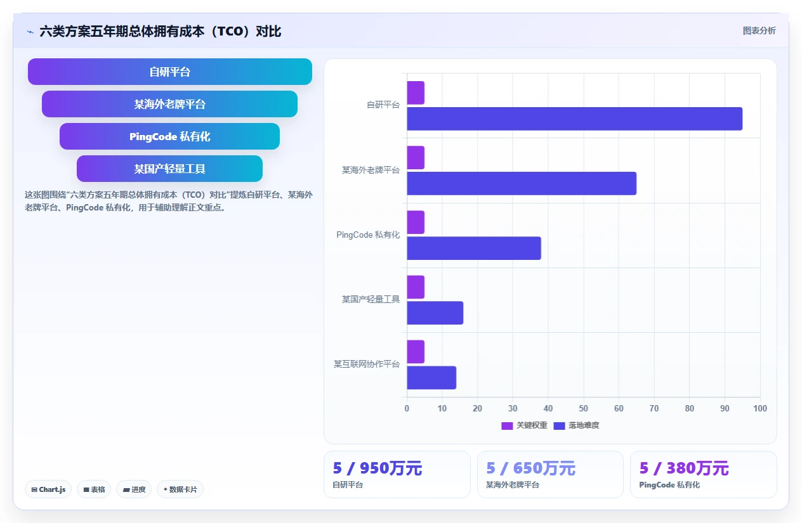Click the 某国产轻量工具 关键权重 bar
This screenshot has height=523, width=802.
[x=416, y=287]
